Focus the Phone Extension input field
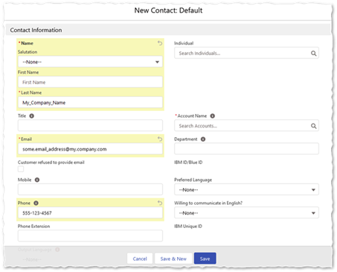This screenshot has width=337, height=272. (x=90, y=236)
